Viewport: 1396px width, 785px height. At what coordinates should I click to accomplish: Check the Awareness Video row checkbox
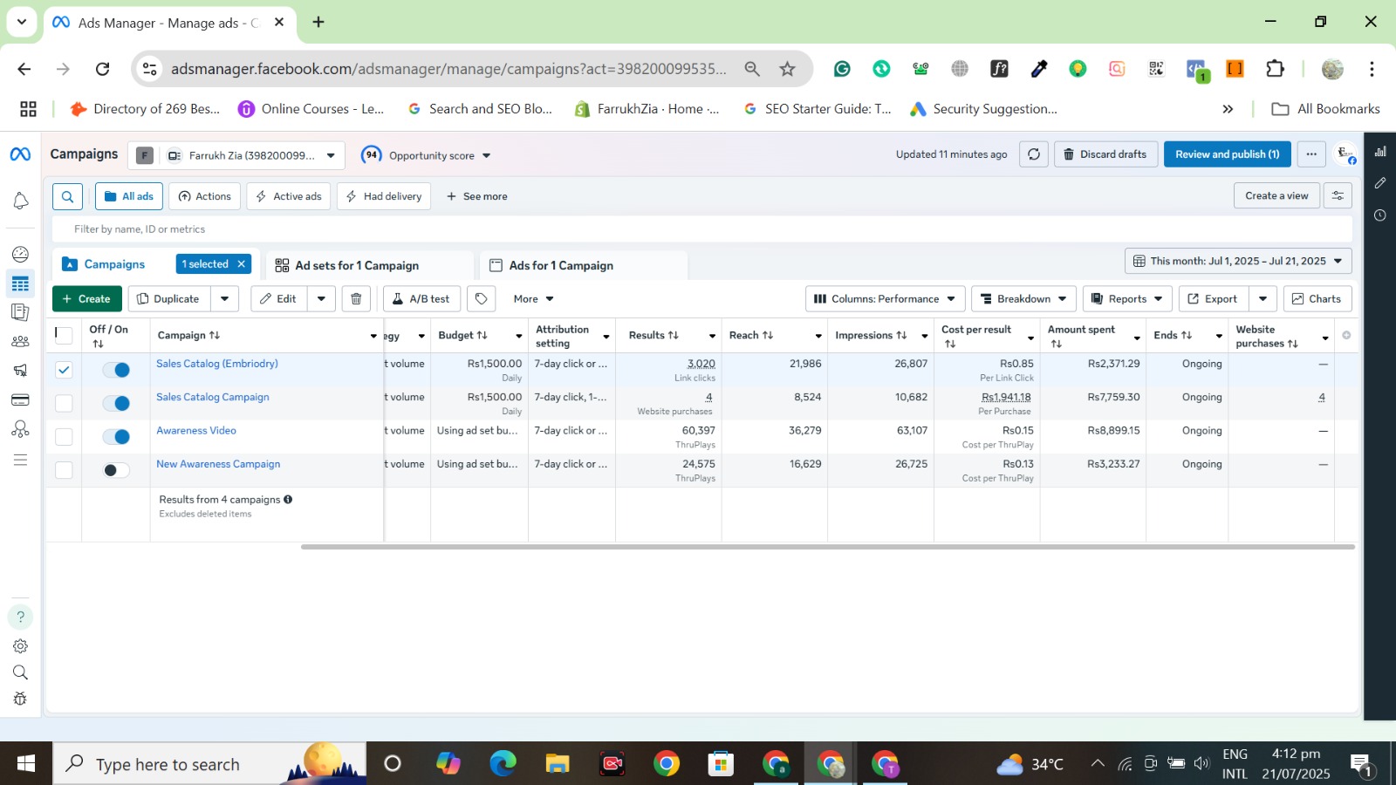pyautogui.click(x=64, y=436)
